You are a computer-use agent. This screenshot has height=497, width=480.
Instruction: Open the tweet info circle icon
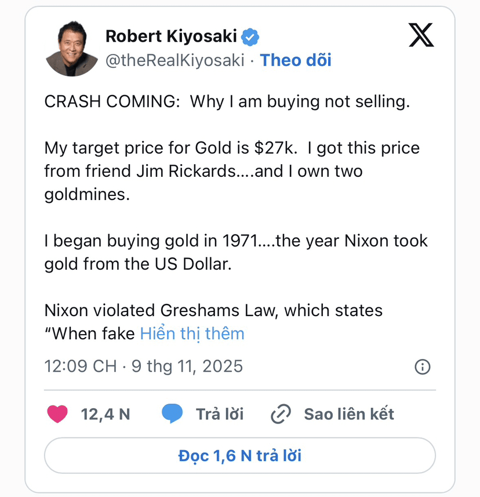tap(423, 367)
